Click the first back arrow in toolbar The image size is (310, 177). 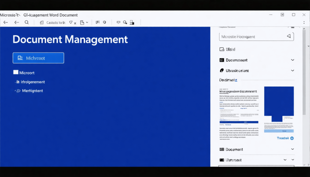tap(5, 22)
